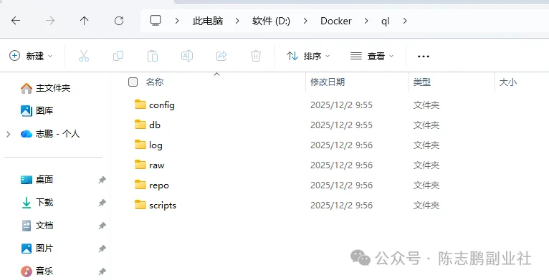549x280 pixels.
Task: Expand chevron after 此电脑 in breadcrumb
Action: [237, 21]
